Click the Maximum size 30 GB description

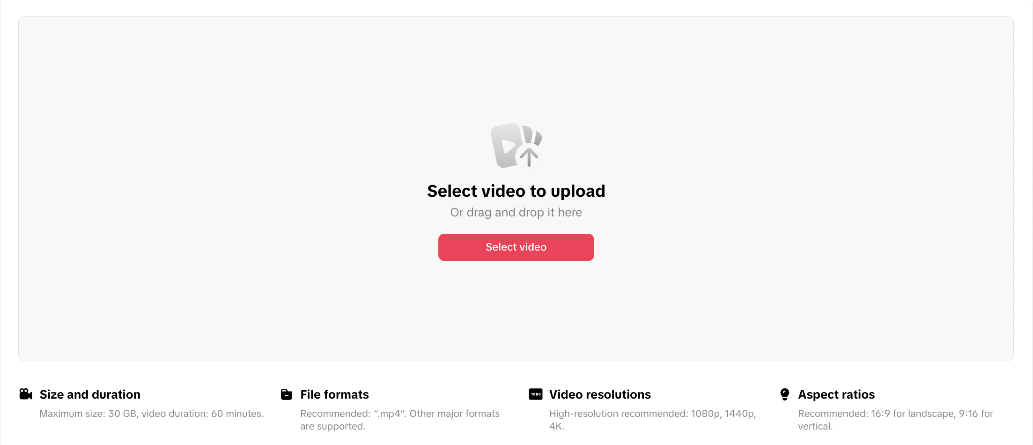coord(152,414)
